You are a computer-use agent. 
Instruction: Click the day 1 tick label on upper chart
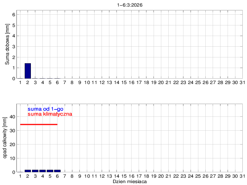point(20,82)
